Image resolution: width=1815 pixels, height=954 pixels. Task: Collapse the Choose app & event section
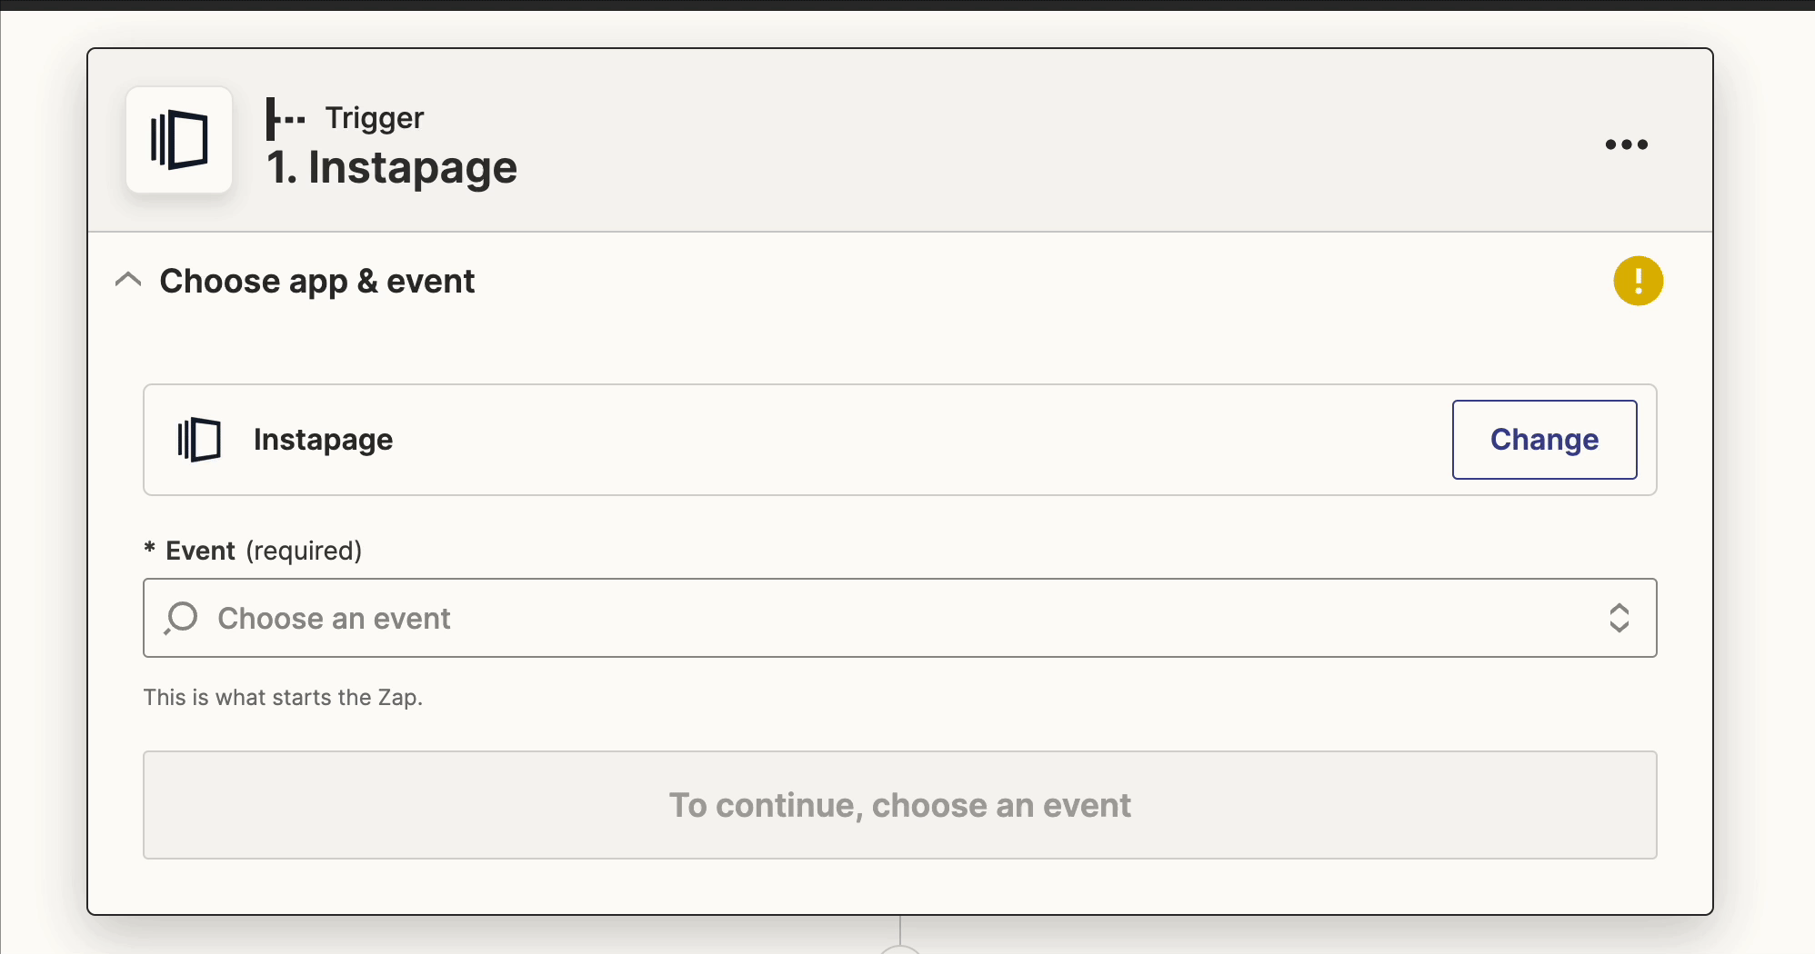[128, 280]
